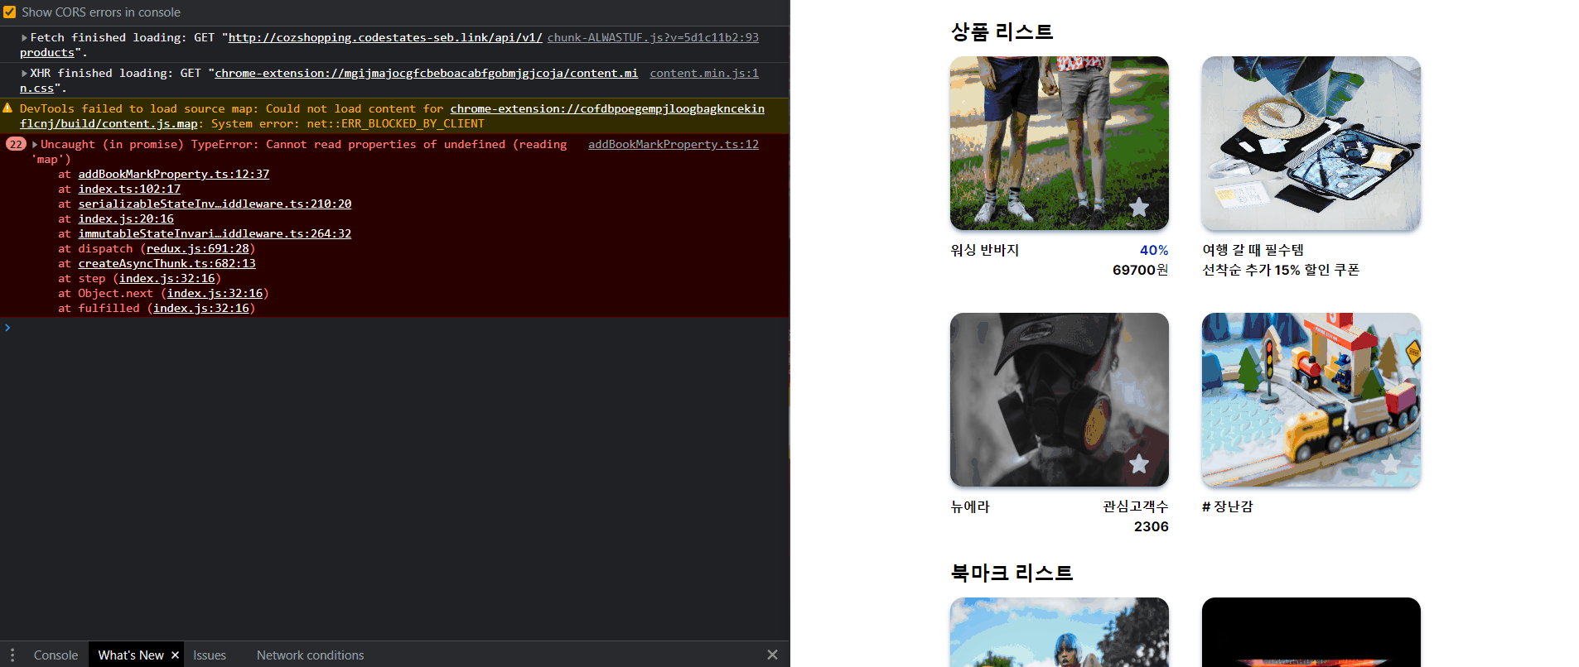Viewport: 1579px width, 667px height.
Task: Open first bookmark list thumbnail with blue-haired person
Action: (x=1060, y=632)
